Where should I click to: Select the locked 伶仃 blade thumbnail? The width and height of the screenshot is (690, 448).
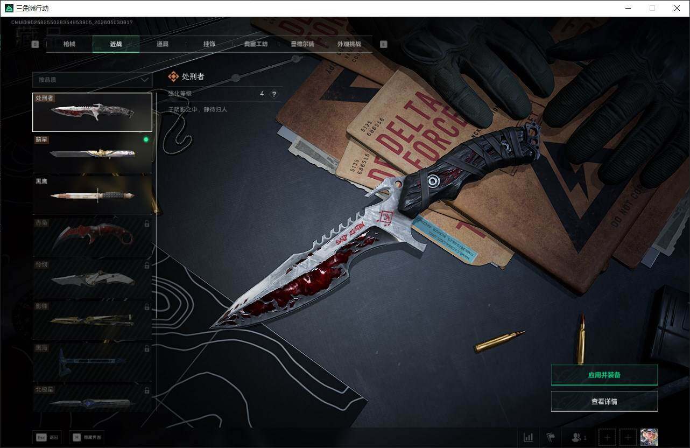(x=92, y=278)
